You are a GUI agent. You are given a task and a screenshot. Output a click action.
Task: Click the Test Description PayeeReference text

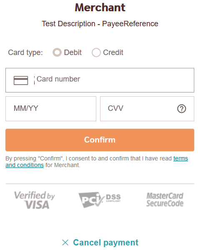pos(100,24)
